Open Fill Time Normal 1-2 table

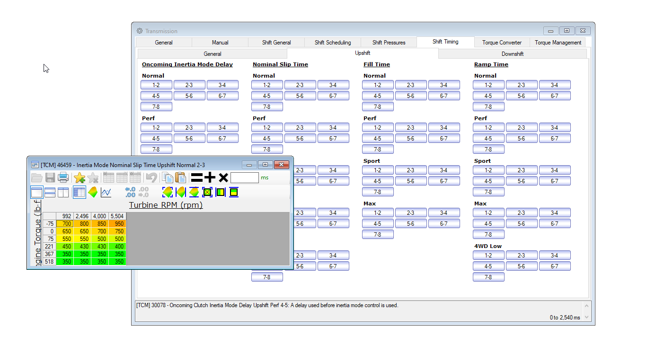pyautogui.click(x=378, y=85)
